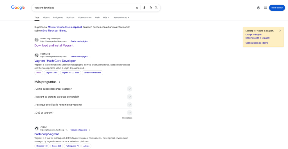The image size is (288, 149).
Task: Switch to the Noticias tab
Action: [70, 17]
